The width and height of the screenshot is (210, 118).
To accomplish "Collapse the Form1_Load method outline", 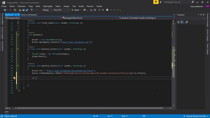I will [18, 23].
